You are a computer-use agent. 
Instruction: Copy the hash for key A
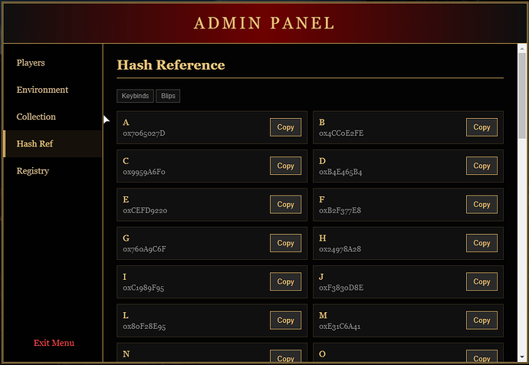click(285, 127)
